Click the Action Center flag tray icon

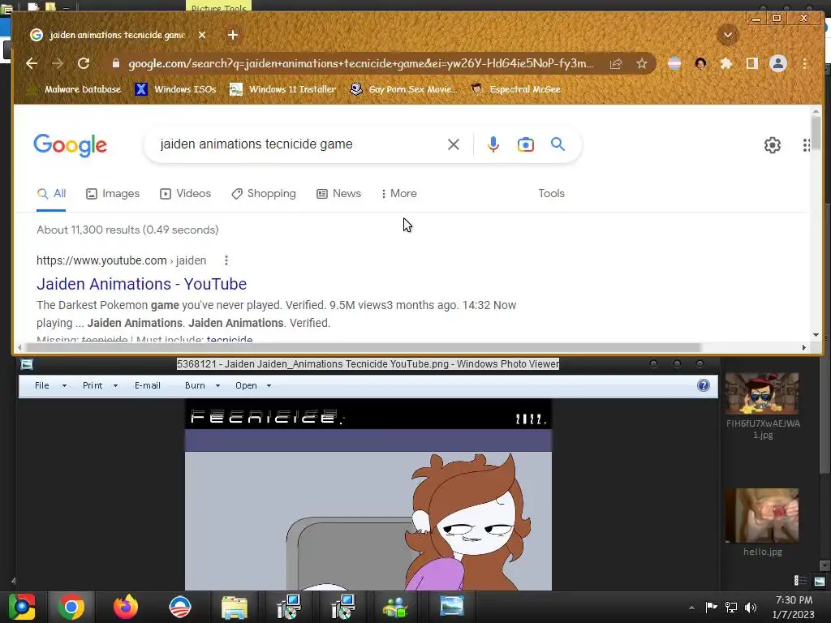[711, 608]
